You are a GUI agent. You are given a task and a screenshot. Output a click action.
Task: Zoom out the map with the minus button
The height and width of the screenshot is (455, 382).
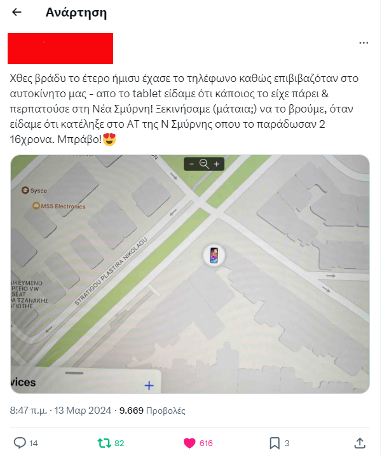(x=191, y=164)
